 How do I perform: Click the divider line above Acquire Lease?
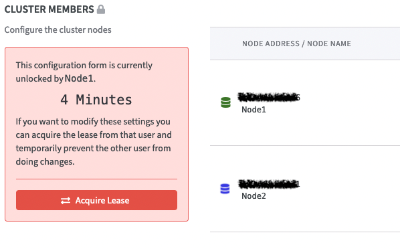click(96, 179)
